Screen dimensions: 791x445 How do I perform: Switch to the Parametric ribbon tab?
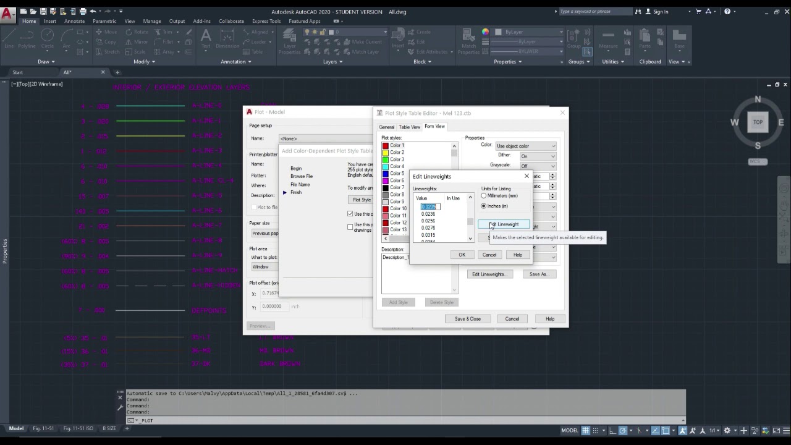click(104, 21)
